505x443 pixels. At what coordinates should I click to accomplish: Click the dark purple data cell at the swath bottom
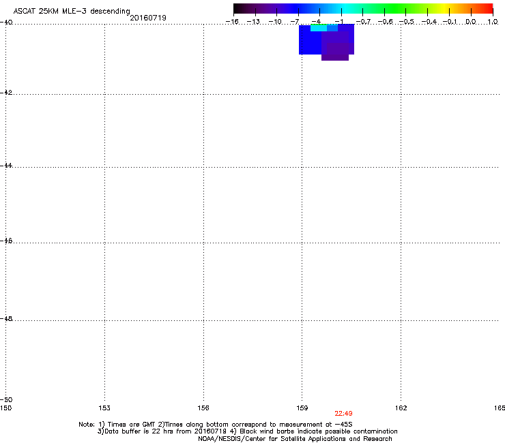click(x=335, y=57)
